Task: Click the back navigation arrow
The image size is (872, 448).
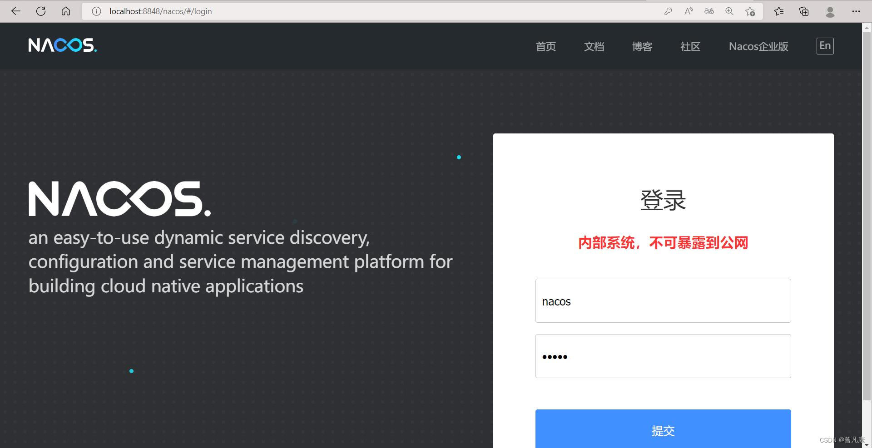Action: 15,11
